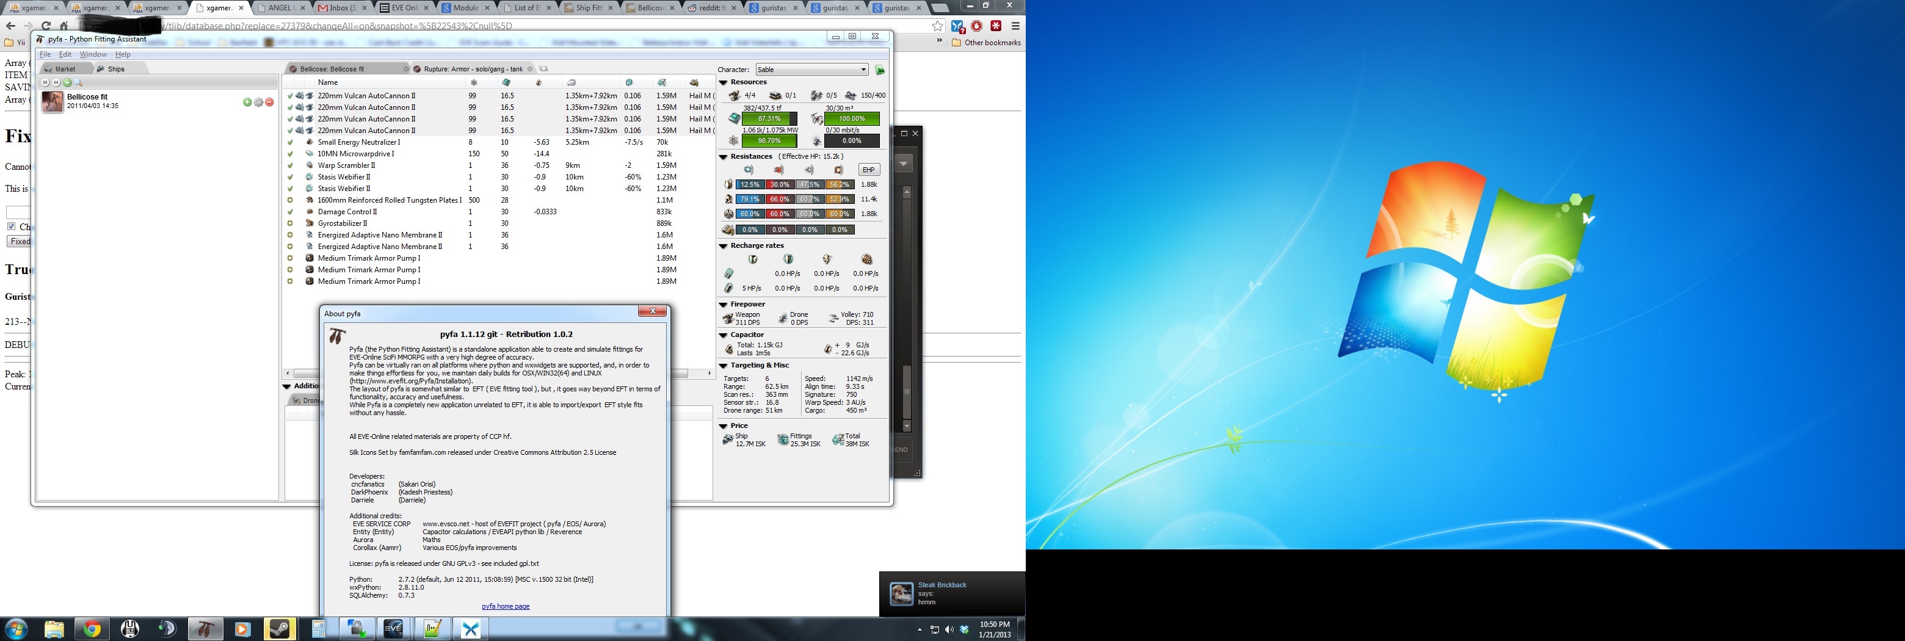Viewport: 1905px width, 641px height.
Task: Click the launcher hardpoints icon in Resources
Action: pyautogui.click(x=775, y=95)
